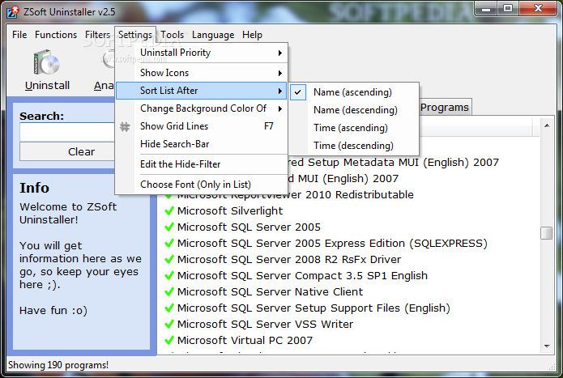Minimize the ZSoft Uninstaller window
The image size is (563, 378).
pyautogui.click(x=486, y=9)
